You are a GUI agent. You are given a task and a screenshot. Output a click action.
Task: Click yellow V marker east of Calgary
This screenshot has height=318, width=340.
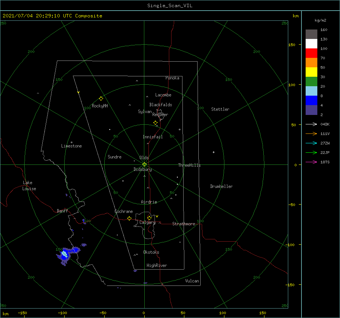pos(157,216)
